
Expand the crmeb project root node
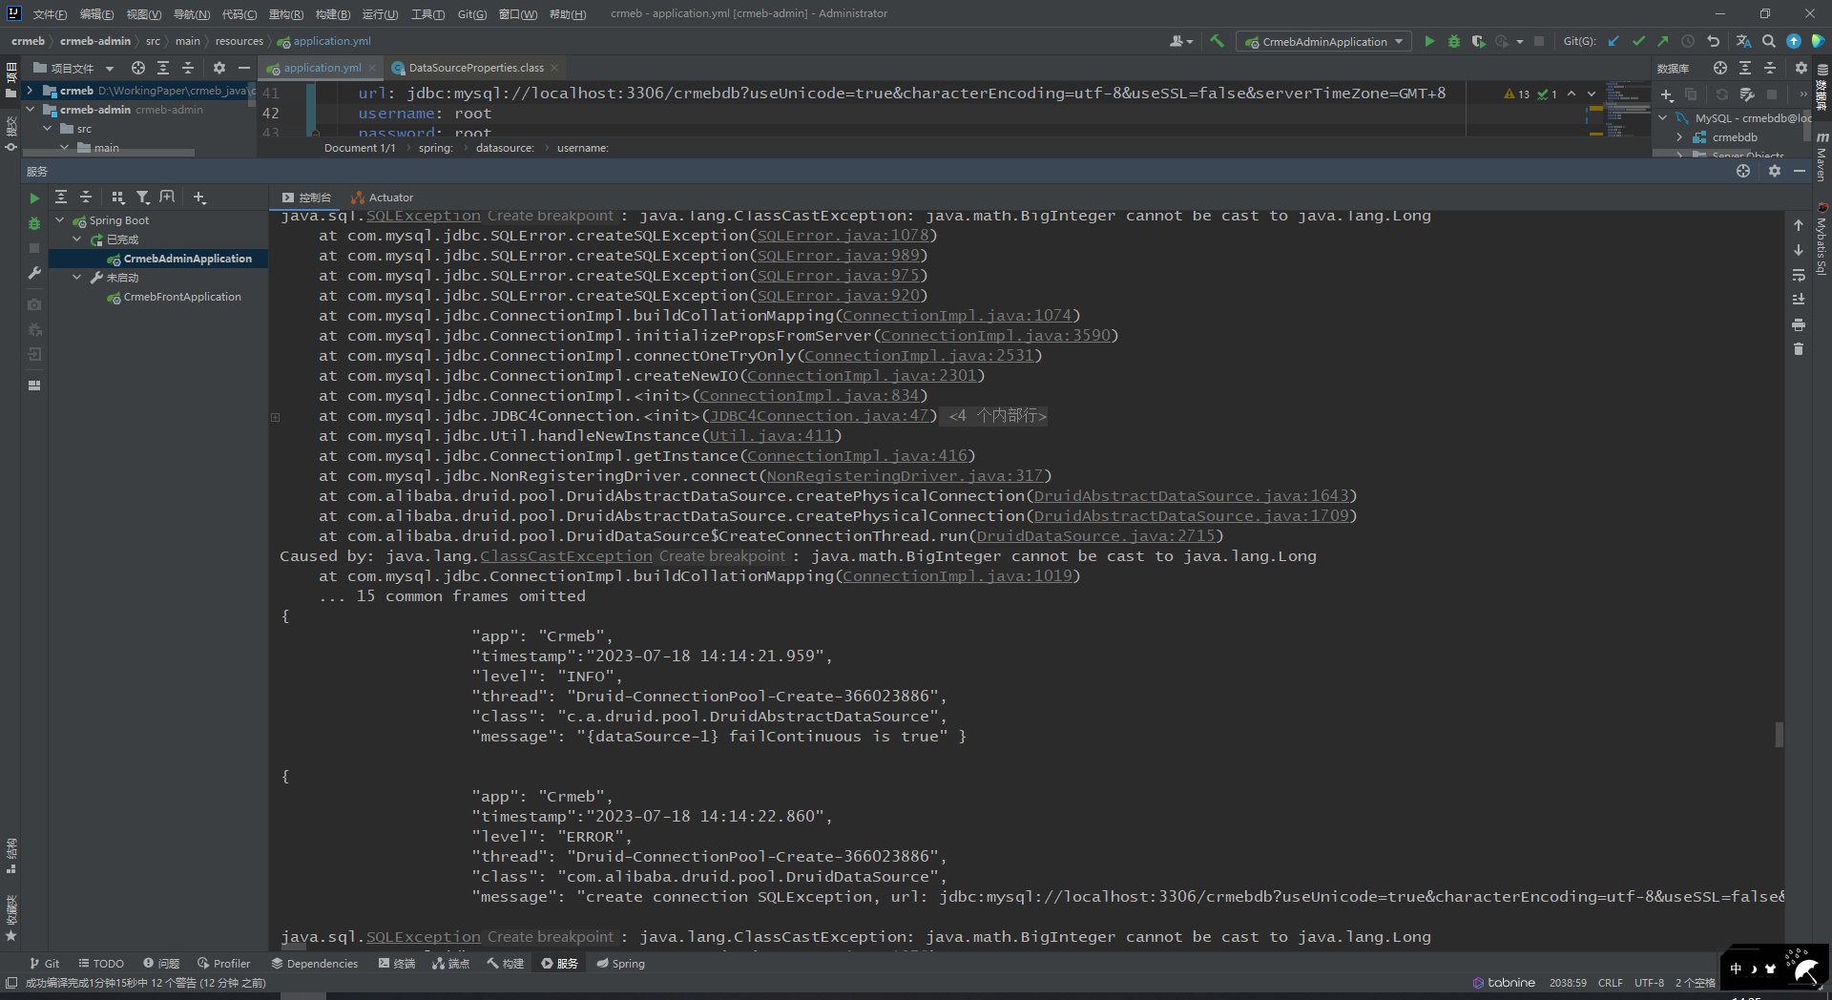coord(30,91)
